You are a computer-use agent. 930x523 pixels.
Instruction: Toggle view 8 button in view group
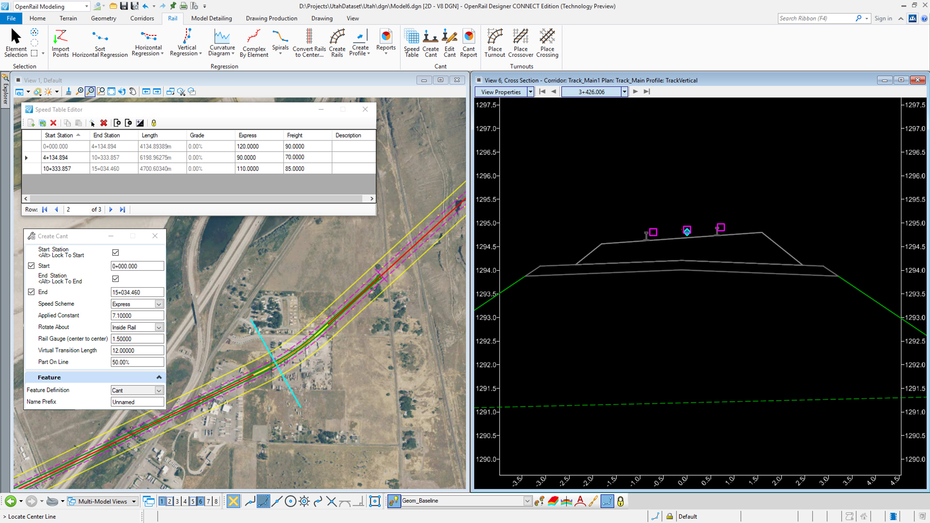216,501
